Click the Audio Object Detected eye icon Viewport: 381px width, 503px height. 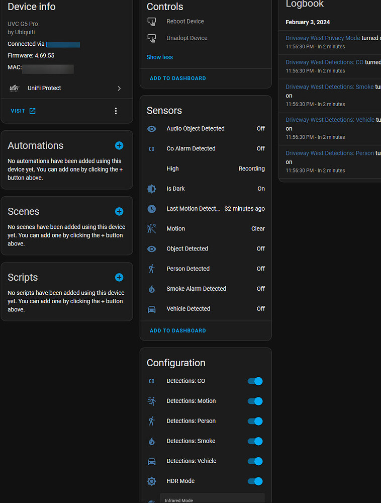pyautogui.click(x=152, y=129)
